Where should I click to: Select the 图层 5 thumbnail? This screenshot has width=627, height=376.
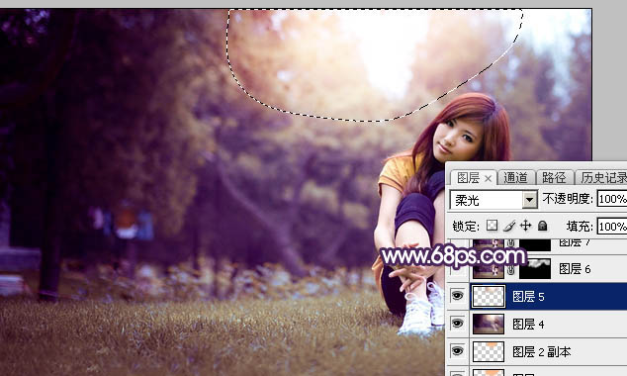[489, 297]
